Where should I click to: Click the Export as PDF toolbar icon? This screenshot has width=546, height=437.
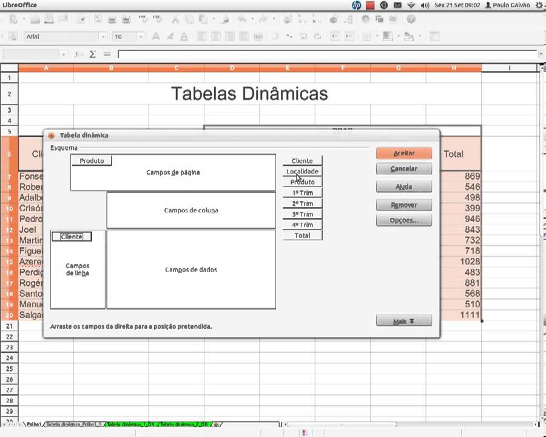tap(98, 19)
